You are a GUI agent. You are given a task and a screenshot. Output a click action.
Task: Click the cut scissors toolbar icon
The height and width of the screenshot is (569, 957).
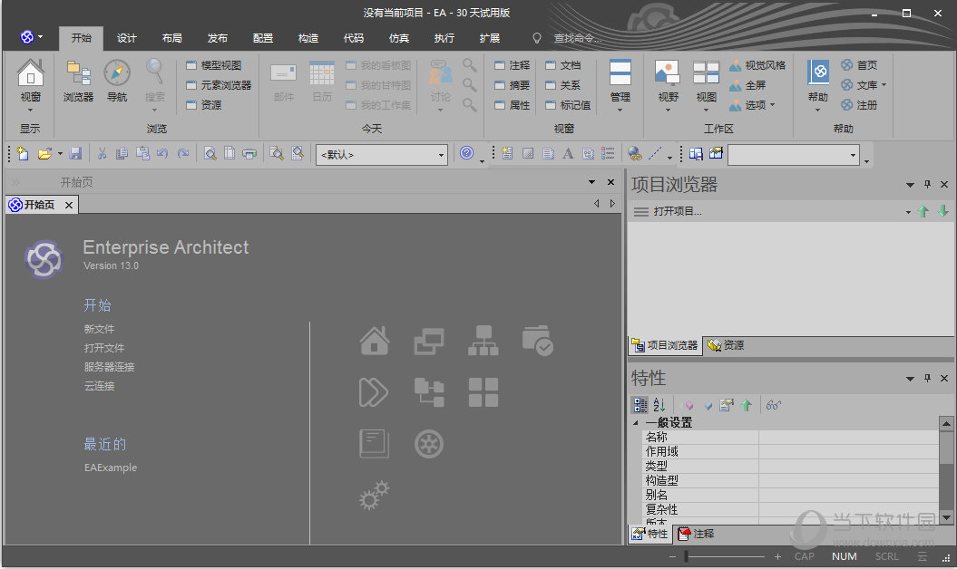pos(102,154)
